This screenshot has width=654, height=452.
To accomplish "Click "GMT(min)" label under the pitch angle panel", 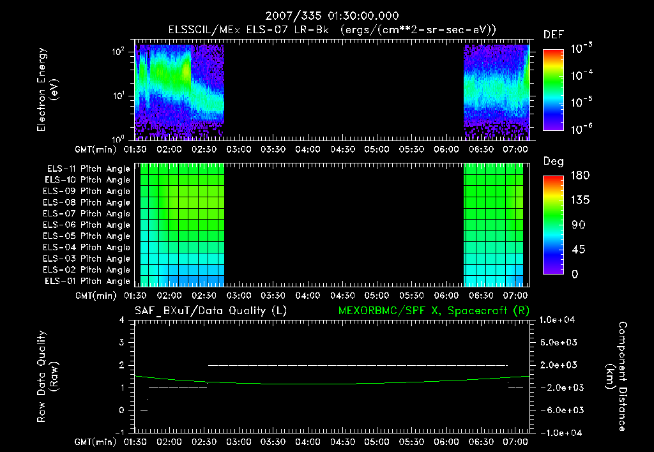I will coord(95,296).
